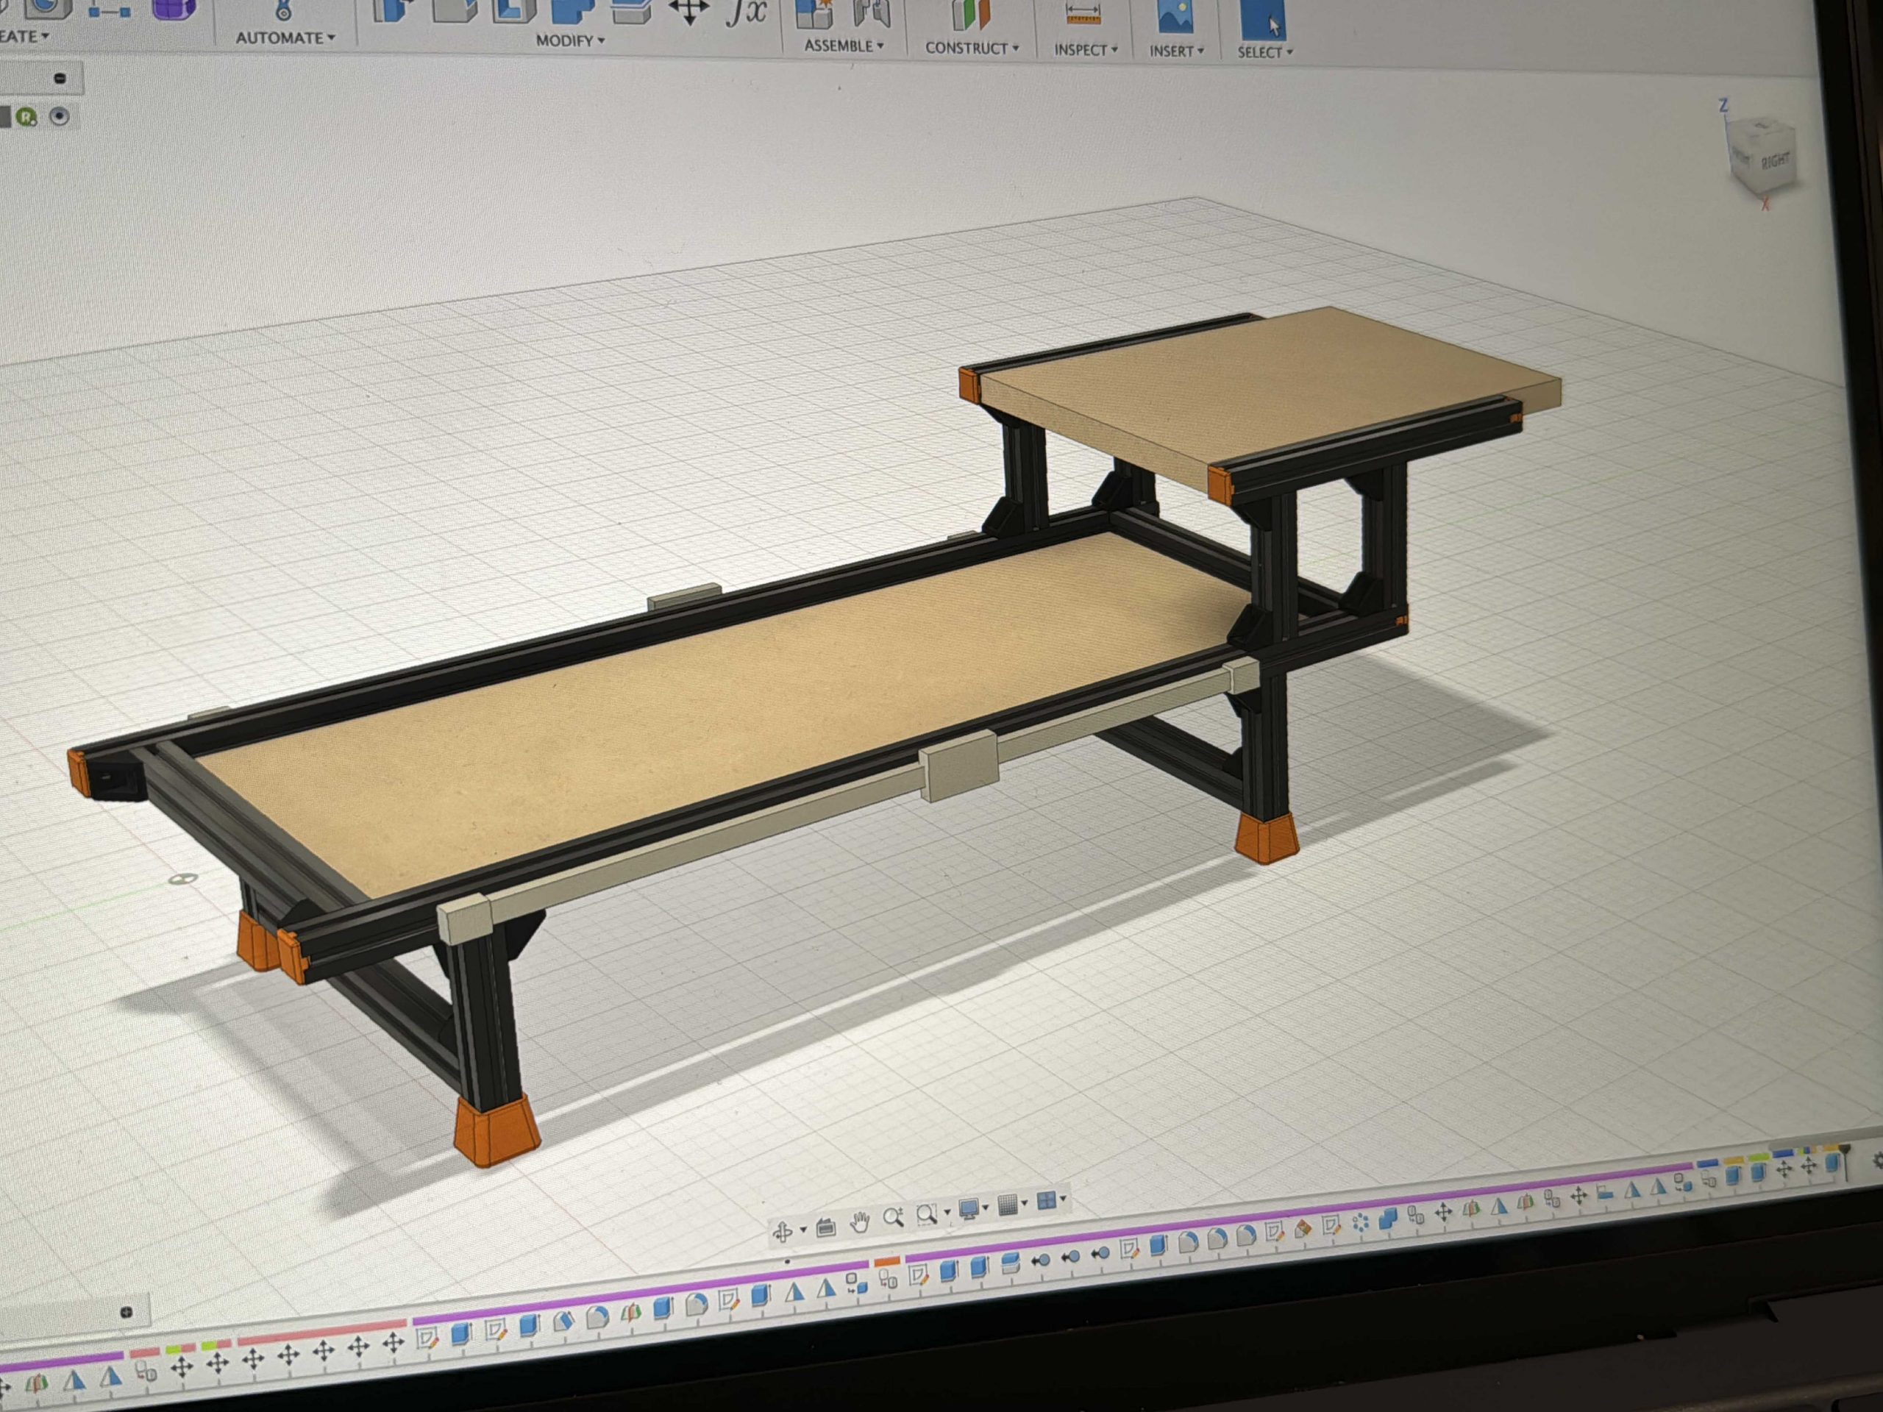This screenshot has width=1883, height=1412.
Task: Expand the Grid and Snaps dropdown
Action: point(1011,1205)
